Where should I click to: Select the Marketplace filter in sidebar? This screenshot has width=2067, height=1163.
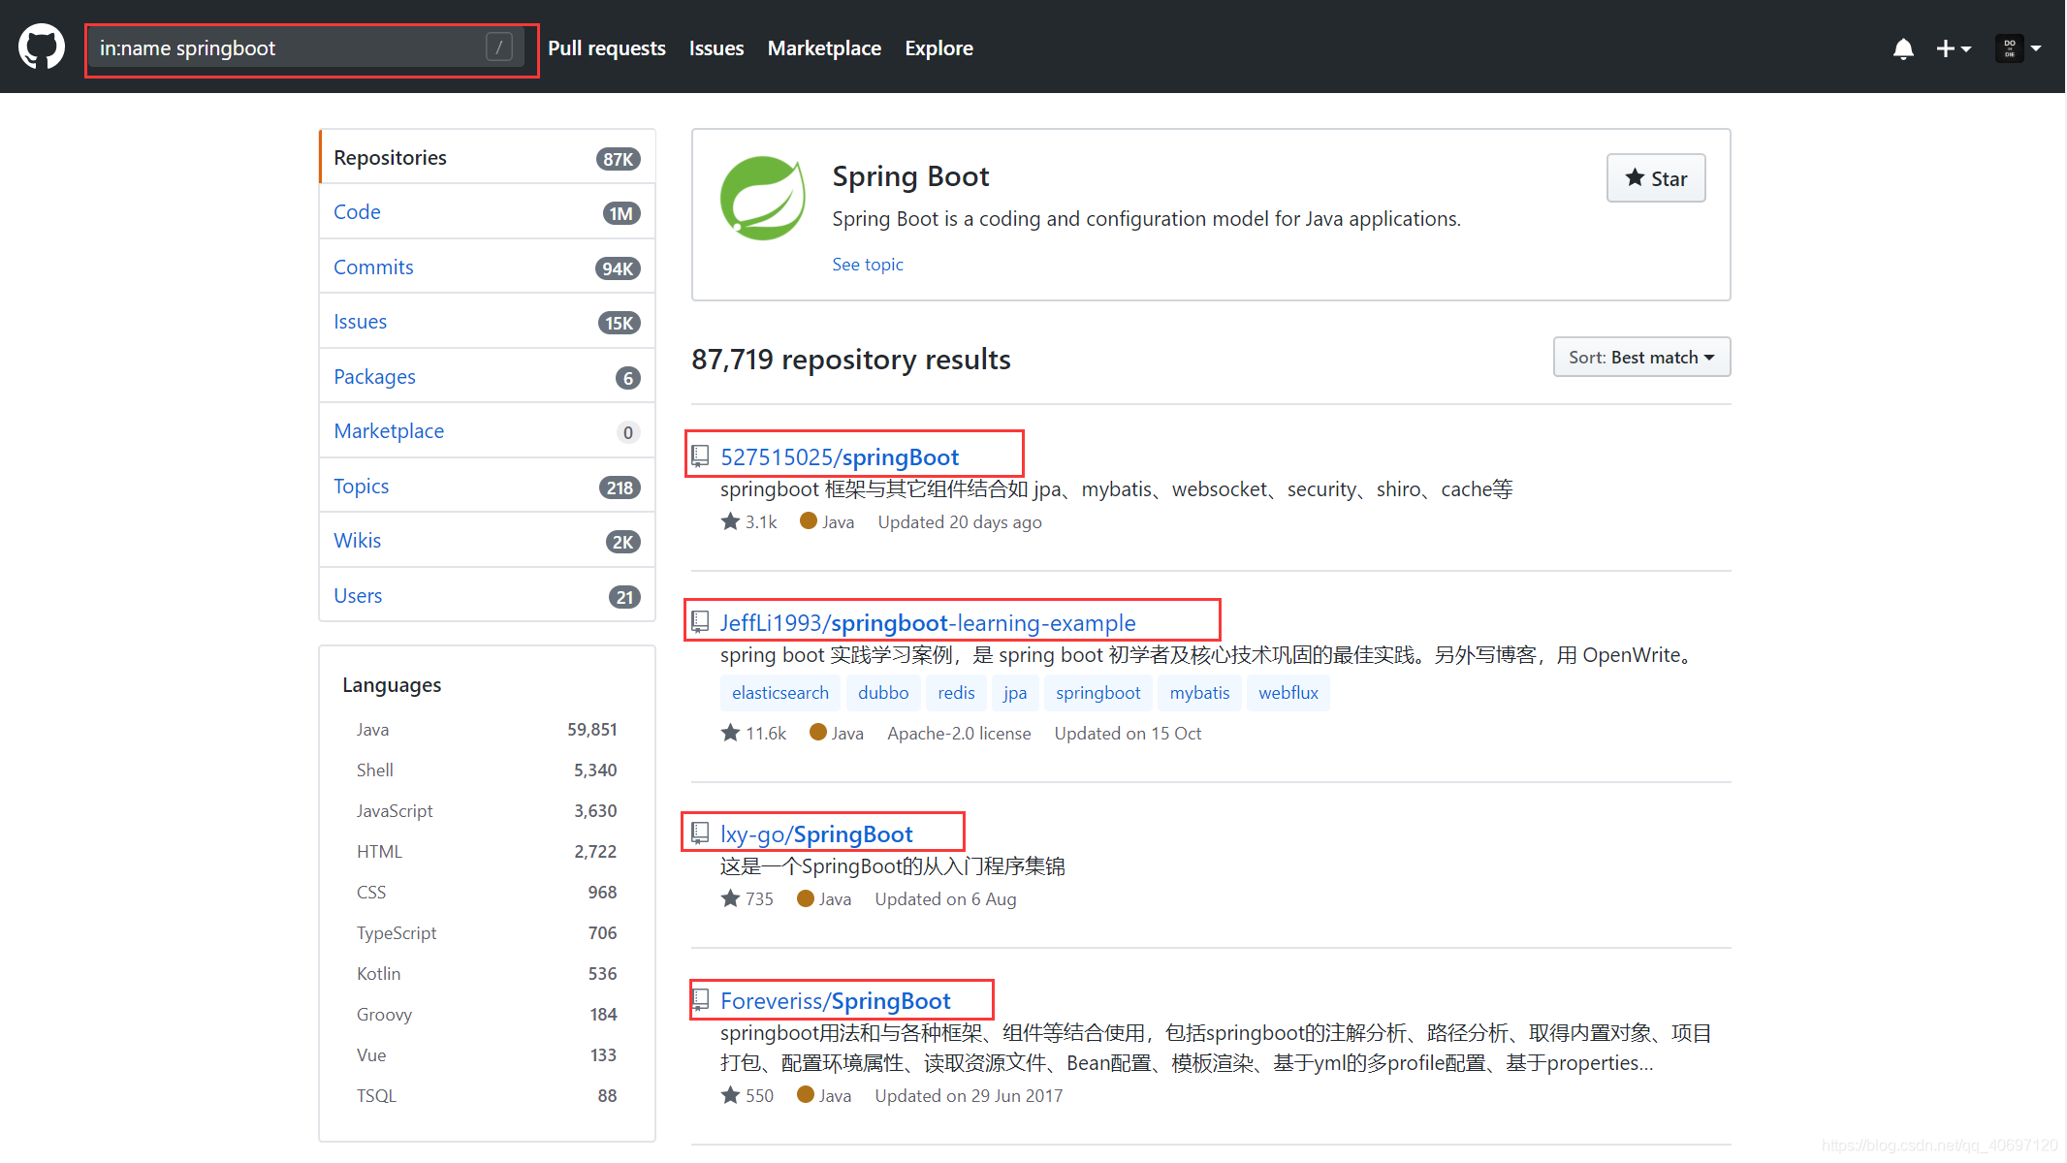[488, 431]
